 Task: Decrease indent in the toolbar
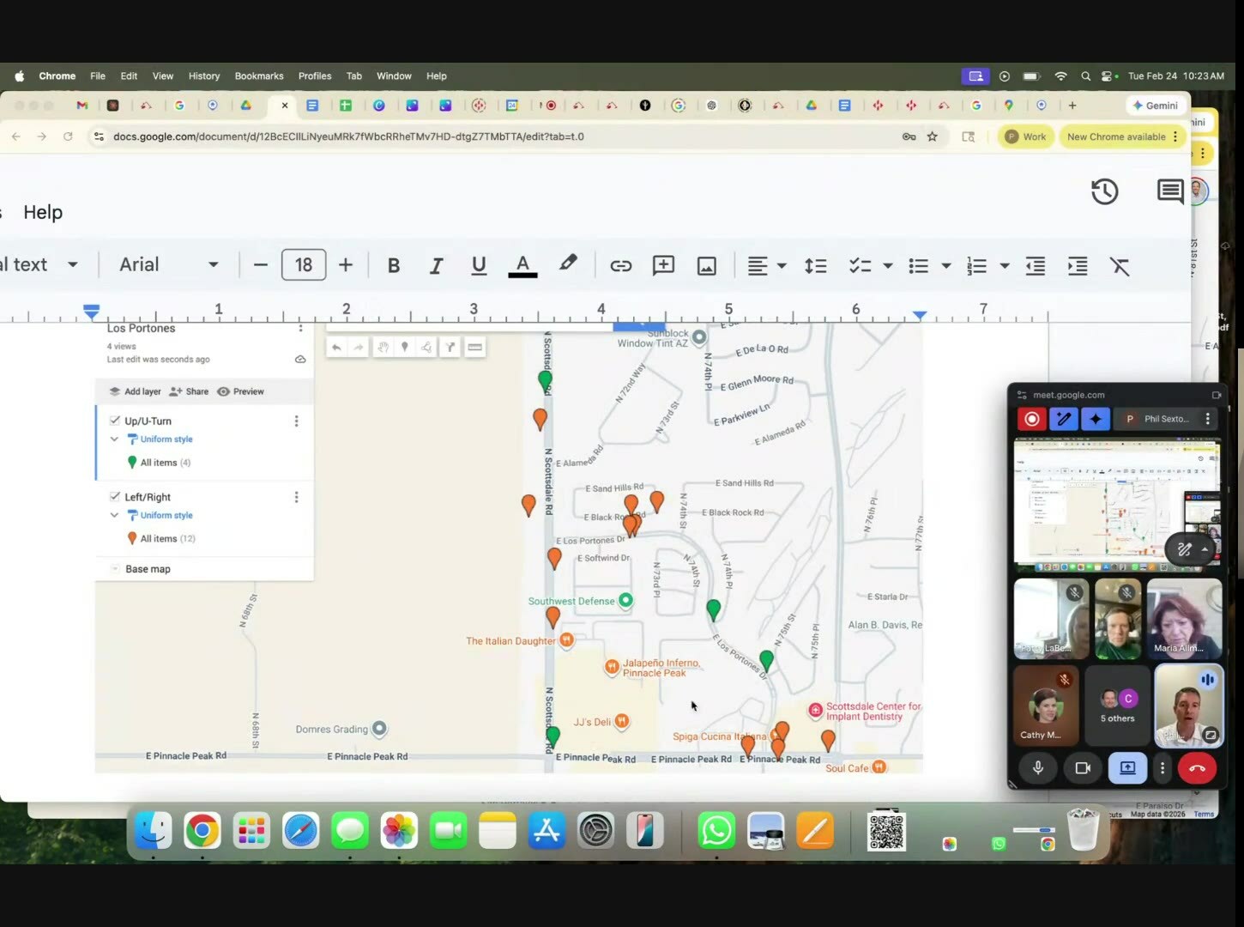click(x=1036, y=266)
